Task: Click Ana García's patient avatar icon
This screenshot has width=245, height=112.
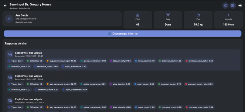Action: tap(9, 19)
